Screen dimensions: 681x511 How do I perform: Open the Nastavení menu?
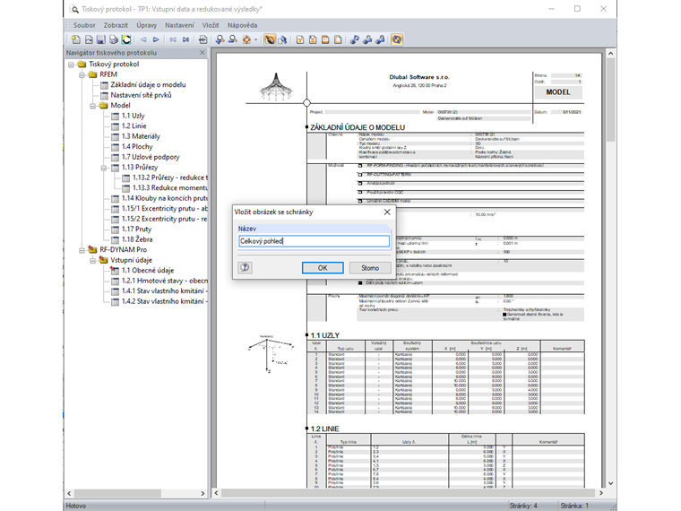[179, 26]
